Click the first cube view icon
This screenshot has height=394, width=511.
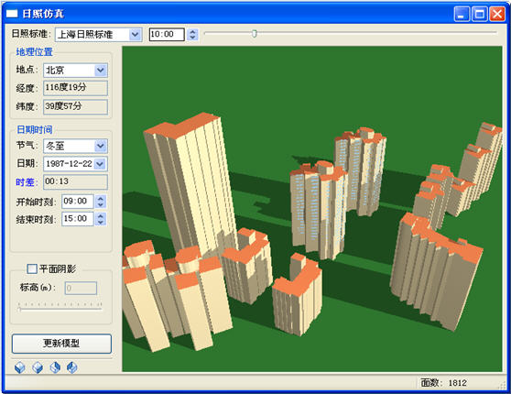20,367
